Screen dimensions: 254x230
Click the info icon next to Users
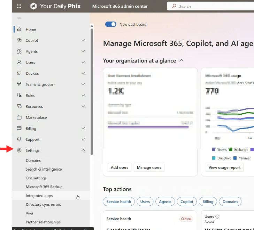pyautogui.click(x=217, y=216)
